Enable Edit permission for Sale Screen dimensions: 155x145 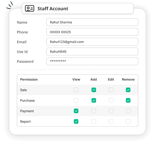(111, 90)
